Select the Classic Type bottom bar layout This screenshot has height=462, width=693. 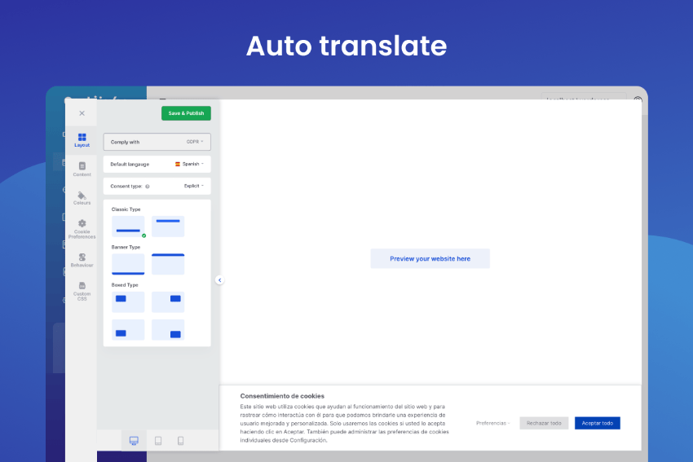tap(128, 227)
